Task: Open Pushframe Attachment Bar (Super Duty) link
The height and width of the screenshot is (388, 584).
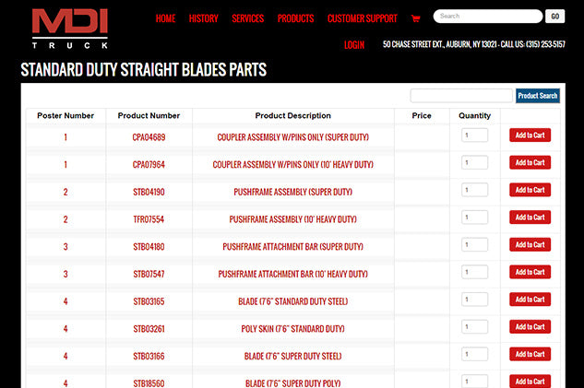Action: click(x=292, y=247)
